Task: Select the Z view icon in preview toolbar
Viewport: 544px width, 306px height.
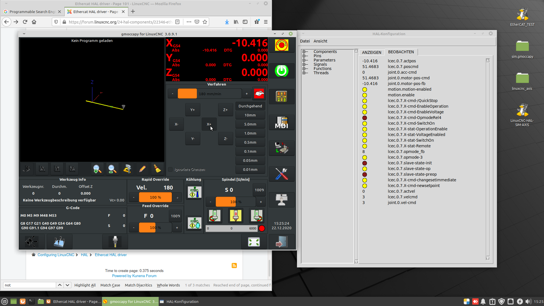Action: pyautogui.click(x=72, y=169)
